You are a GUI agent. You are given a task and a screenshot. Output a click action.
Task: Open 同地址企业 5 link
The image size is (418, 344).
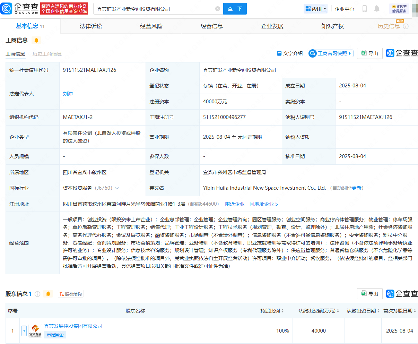264,204
